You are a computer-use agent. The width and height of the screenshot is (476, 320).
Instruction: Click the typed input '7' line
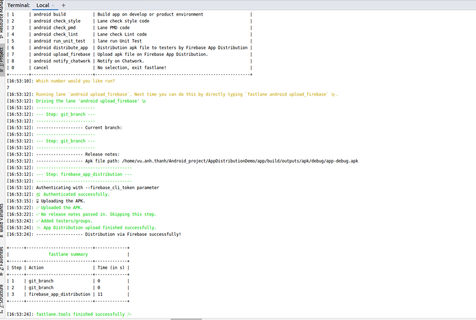point(8,88)
